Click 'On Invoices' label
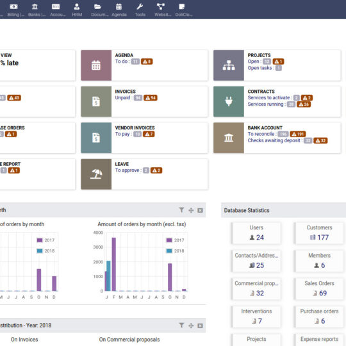 [24, 340]
